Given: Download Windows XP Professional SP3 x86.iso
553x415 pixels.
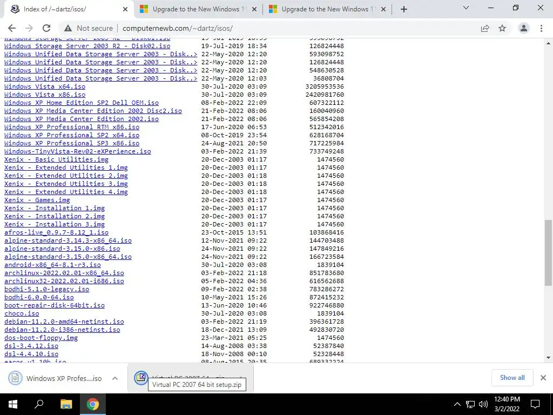Looking at the screenshot, I should [72, 143].
